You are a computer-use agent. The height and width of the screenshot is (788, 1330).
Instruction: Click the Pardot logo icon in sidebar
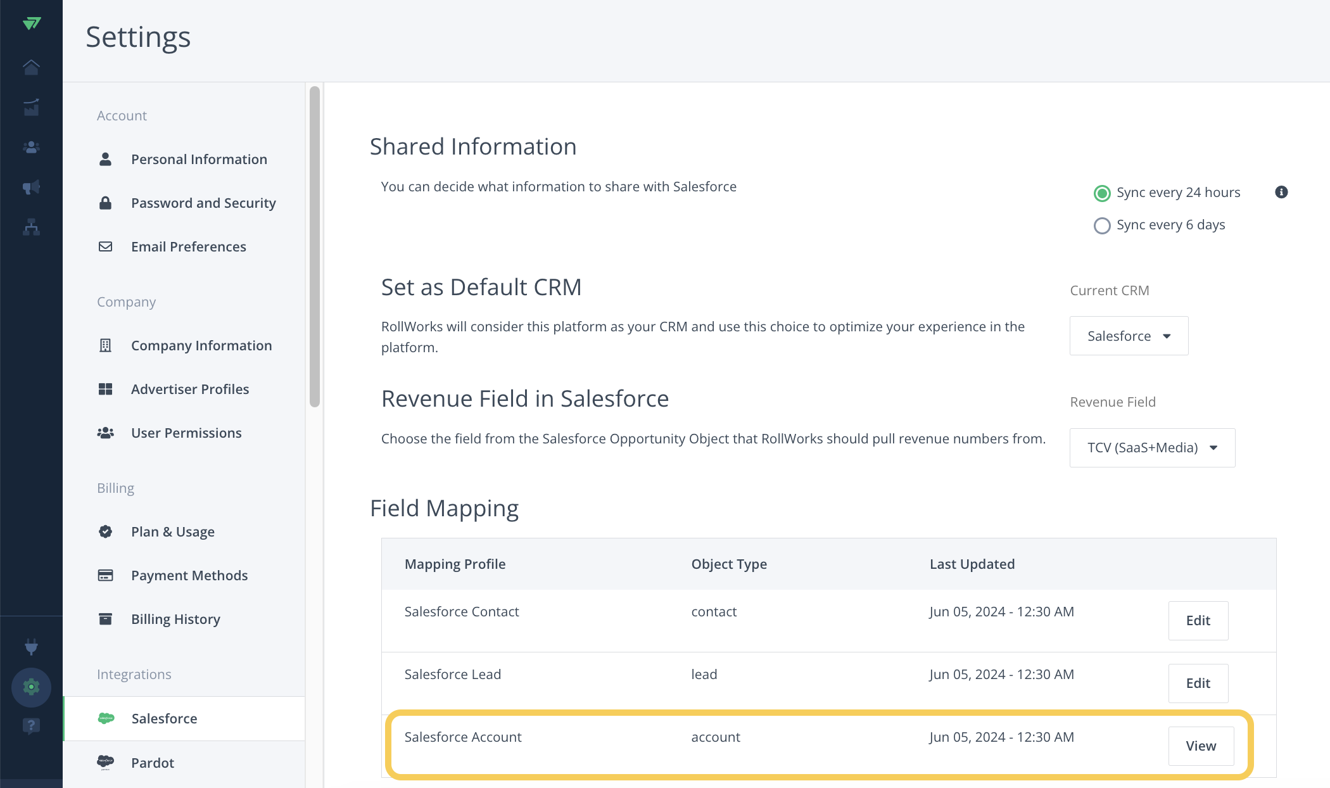(105, 762)
